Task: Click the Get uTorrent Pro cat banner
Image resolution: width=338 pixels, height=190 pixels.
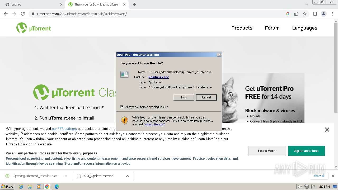Action: coord(263,98)
